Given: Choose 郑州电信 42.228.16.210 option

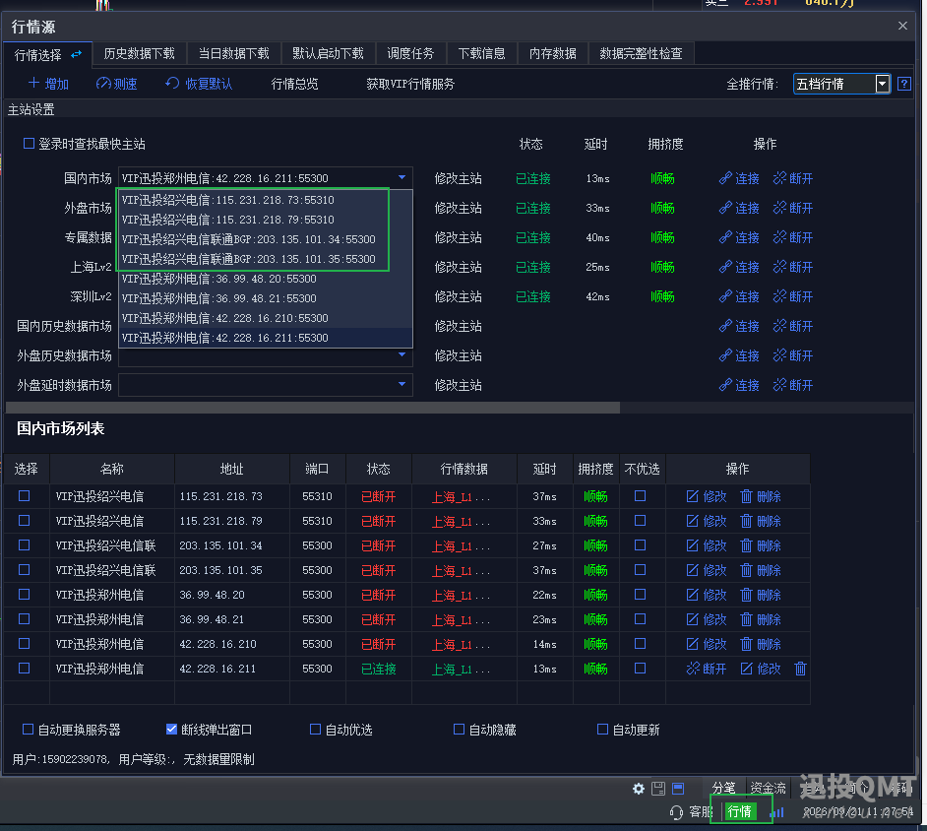Looking at the screenshot, I should tap(266, 318).
